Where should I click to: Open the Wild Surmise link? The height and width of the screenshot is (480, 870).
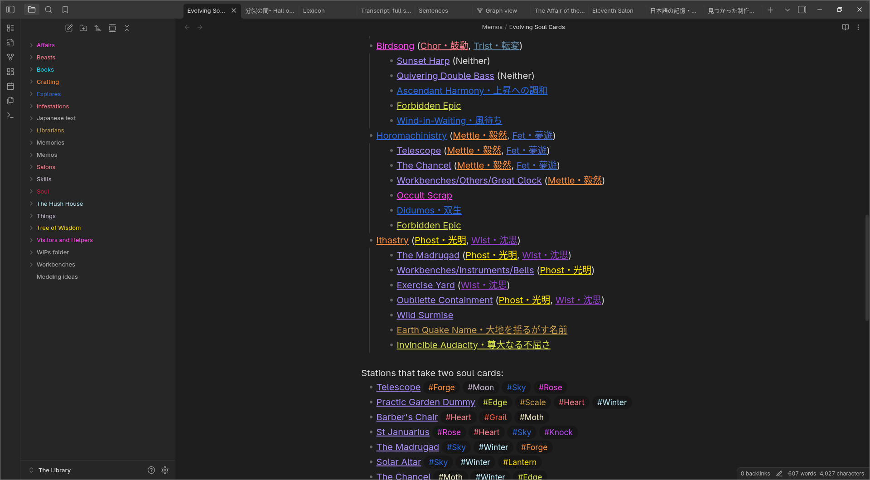click(425, 315)
